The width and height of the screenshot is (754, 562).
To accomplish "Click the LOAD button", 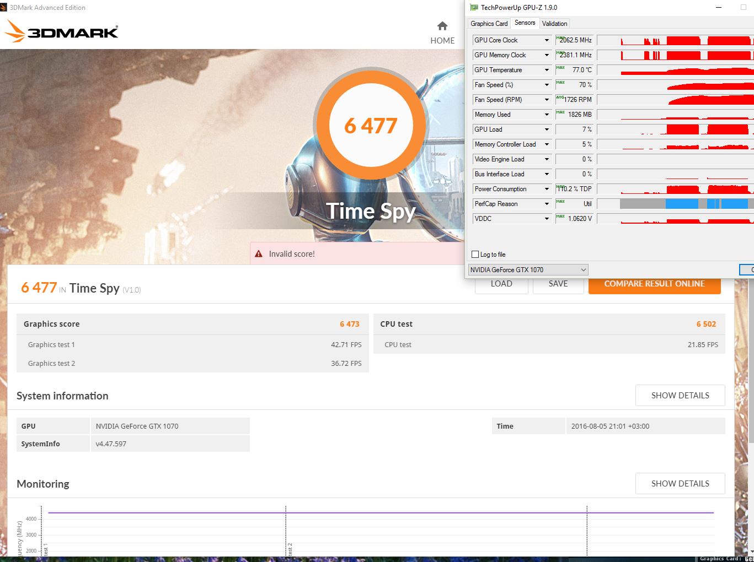I will tap(501, 285).
